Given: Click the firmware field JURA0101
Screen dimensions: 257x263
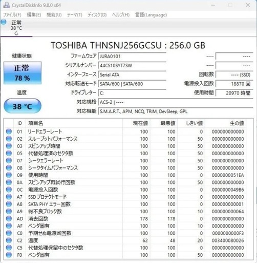Looking at the screenshot, I should (x=132, y=57).
